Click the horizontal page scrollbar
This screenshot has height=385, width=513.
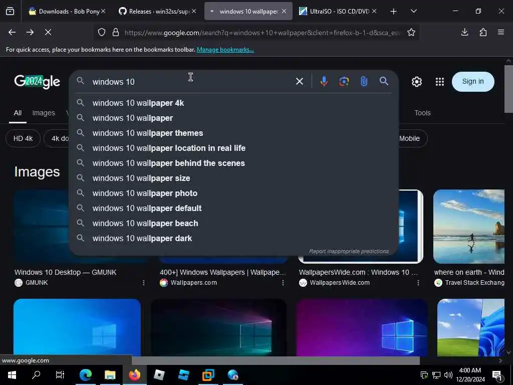[276, 360]
